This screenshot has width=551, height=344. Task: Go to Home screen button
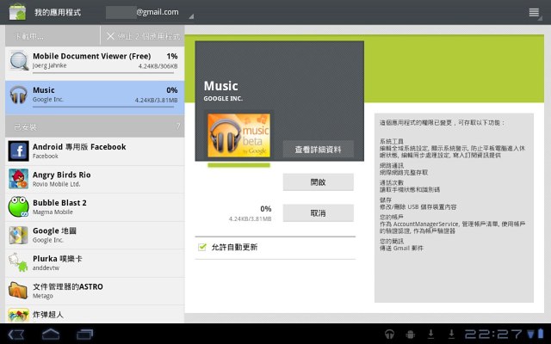tap(51, 334)
